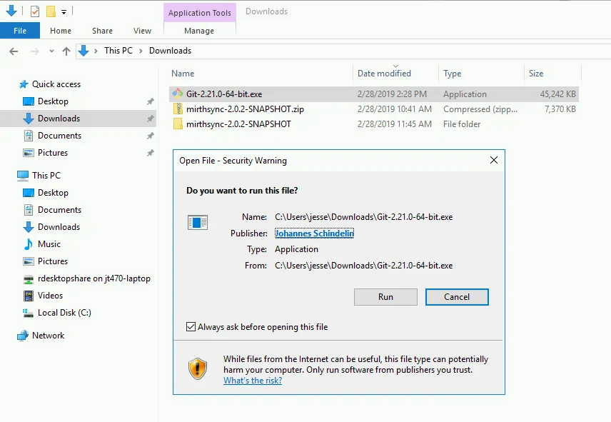Switch to the View ribbon tab

click(141, 31)
